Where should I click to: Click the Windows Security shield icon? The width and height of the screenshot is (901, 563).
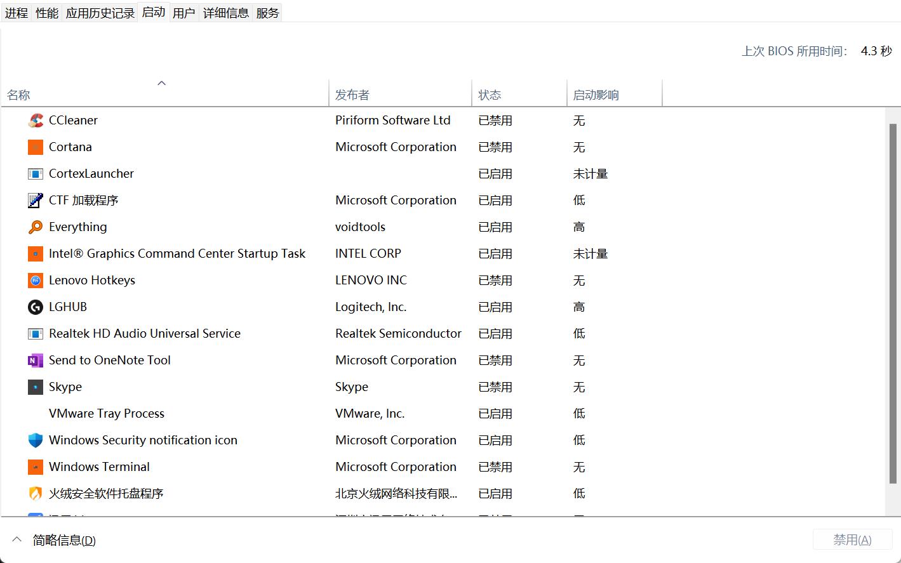pos(36,440)
